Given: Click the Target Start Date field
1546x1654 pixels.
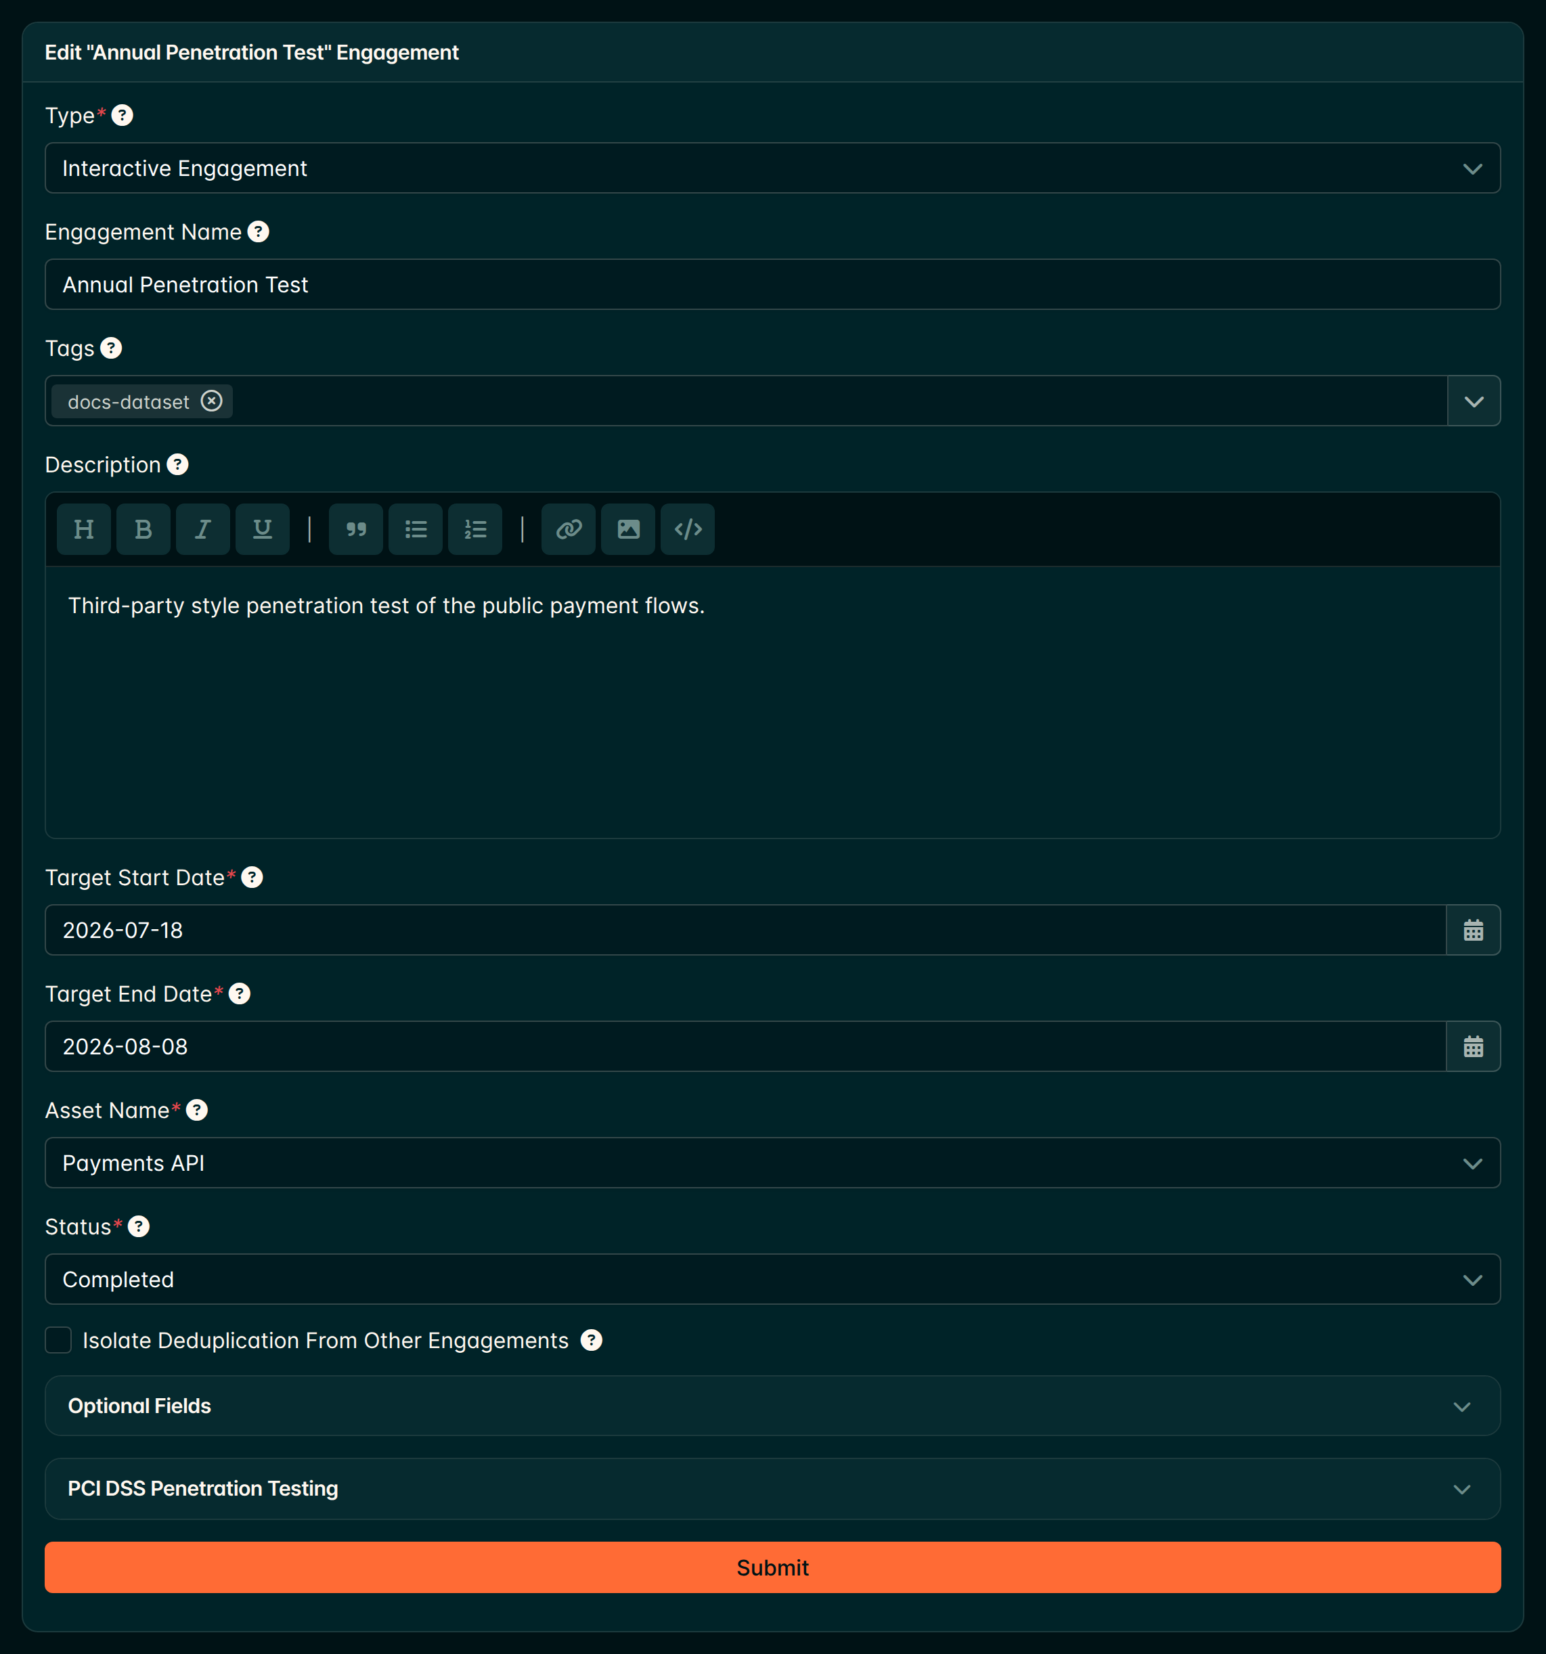Looking at the screenshot, I should point(745,930).
